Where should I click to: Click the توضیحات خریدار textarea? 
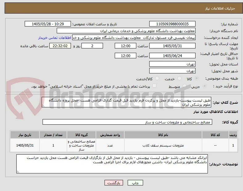[112, 164]
